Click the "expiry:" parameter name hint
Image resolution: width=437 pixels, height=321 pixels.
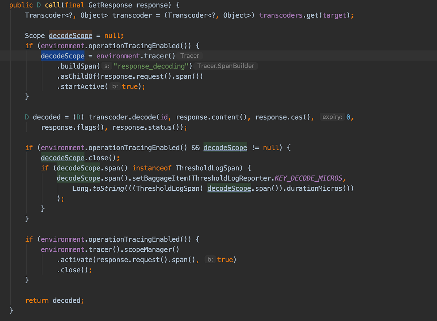click(x=332, y=117)
